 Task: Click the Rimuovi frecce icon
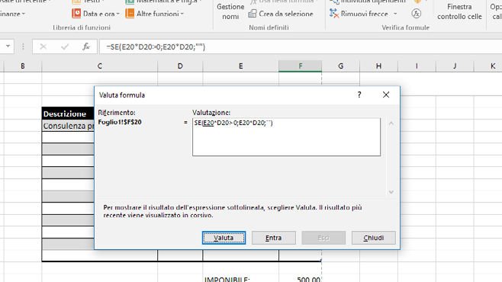point(334,14)
